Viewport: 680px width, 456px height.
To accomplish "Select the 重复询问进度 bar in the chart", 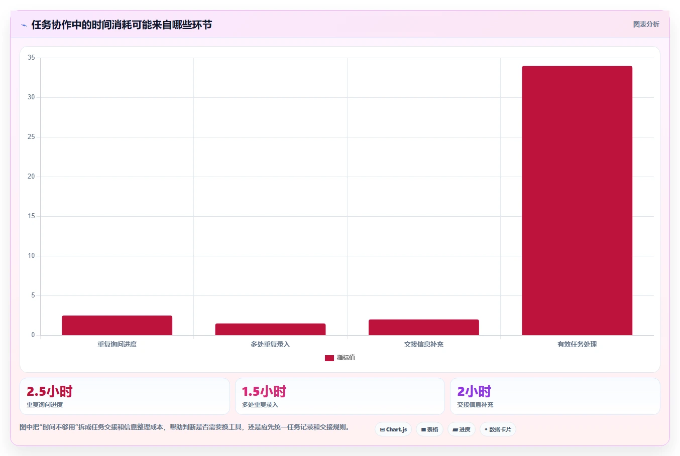I will tap(117, 325).
